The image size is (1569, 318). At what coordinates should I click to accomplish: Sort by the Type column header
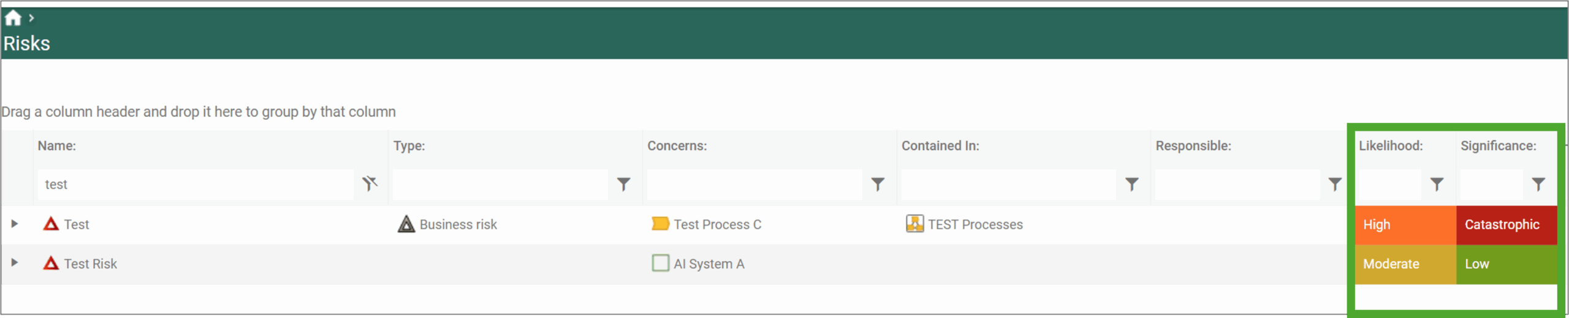(x=409, y=146)
